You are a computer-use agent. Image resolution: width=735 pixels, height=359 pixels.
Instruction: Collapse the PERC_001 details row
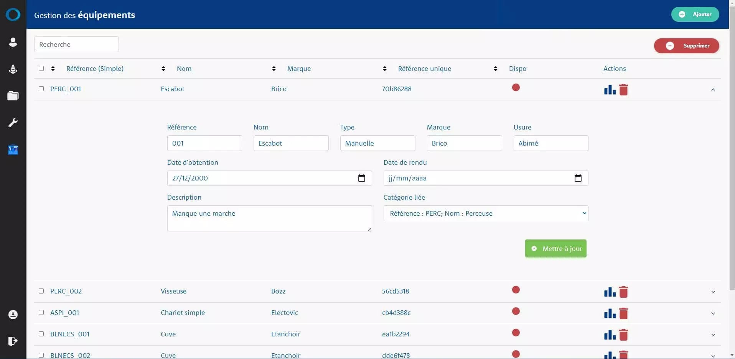[x=713, y=90]
